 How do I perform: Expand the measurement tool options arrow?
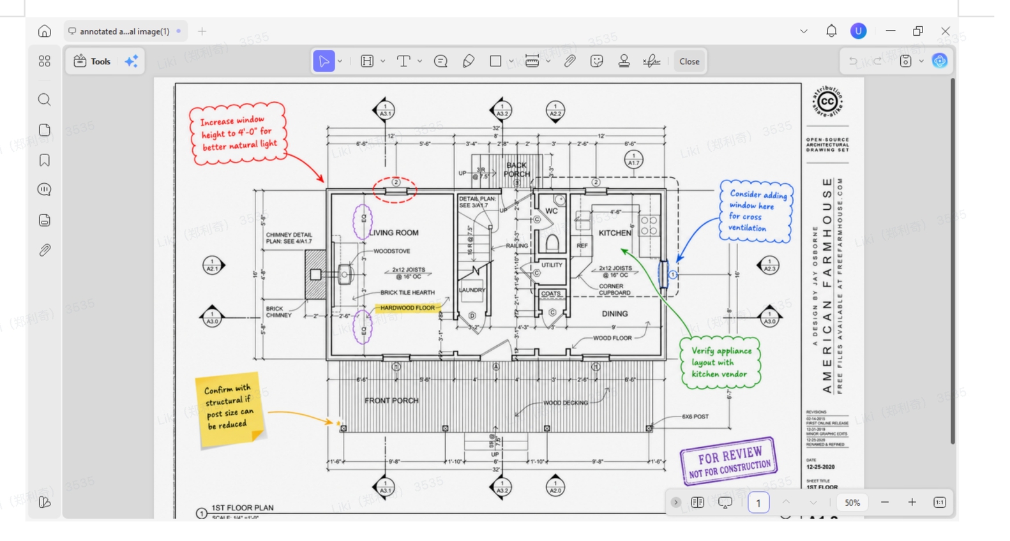pyautogui.click(x=548, y=61)
